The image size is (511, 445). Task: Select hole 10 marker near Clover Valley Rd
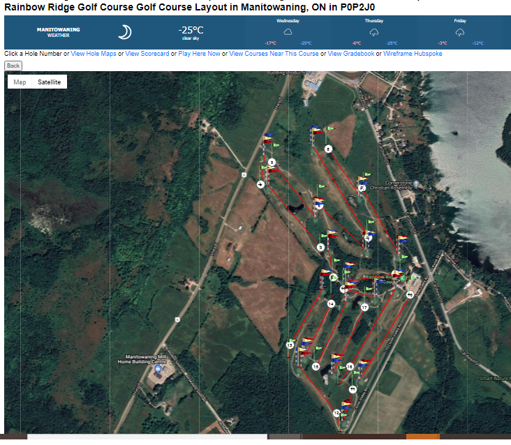[x=410, y=295]
